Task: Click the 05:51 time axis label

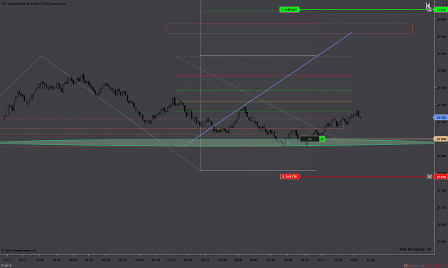Action: point(7,260)
